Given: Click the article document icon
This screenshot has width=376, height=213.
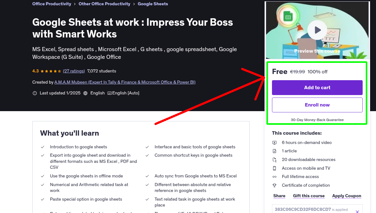Looking at the screenshot, I should [274, 151].
